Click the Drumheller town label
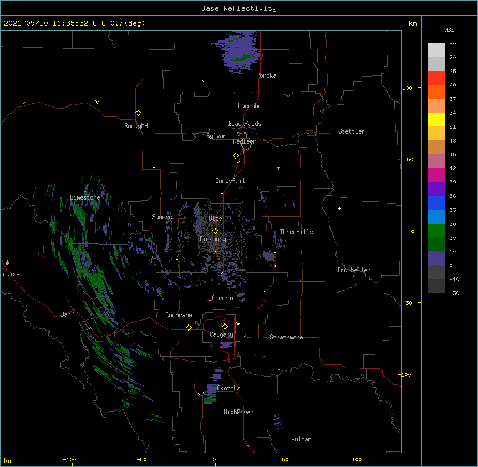 [x=354, y=270]
